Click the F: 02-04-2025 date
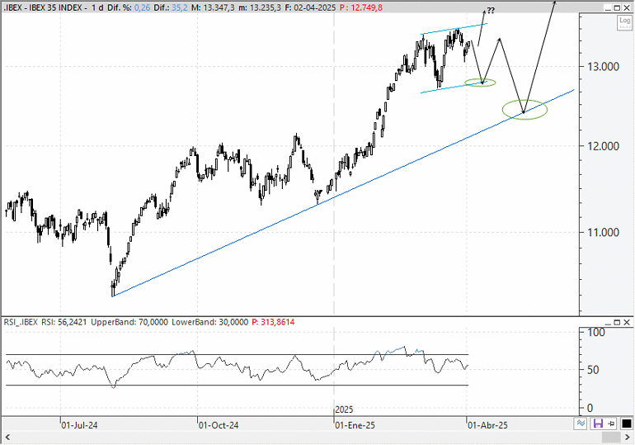635x445 pixels. point(310,7)
